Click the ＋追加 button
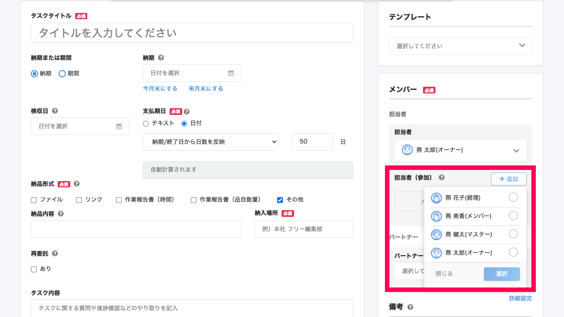The height and width of the screenshot is (317, 564). point(509,179)
